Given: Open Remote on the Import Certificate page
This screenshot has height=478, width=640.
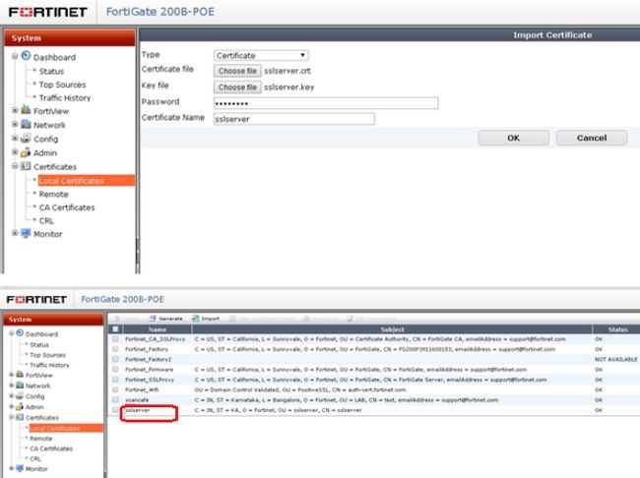Looking at the screenshot, I should [53, 194].
